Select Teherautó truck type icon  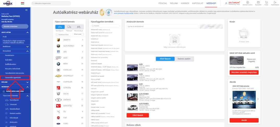69,27
